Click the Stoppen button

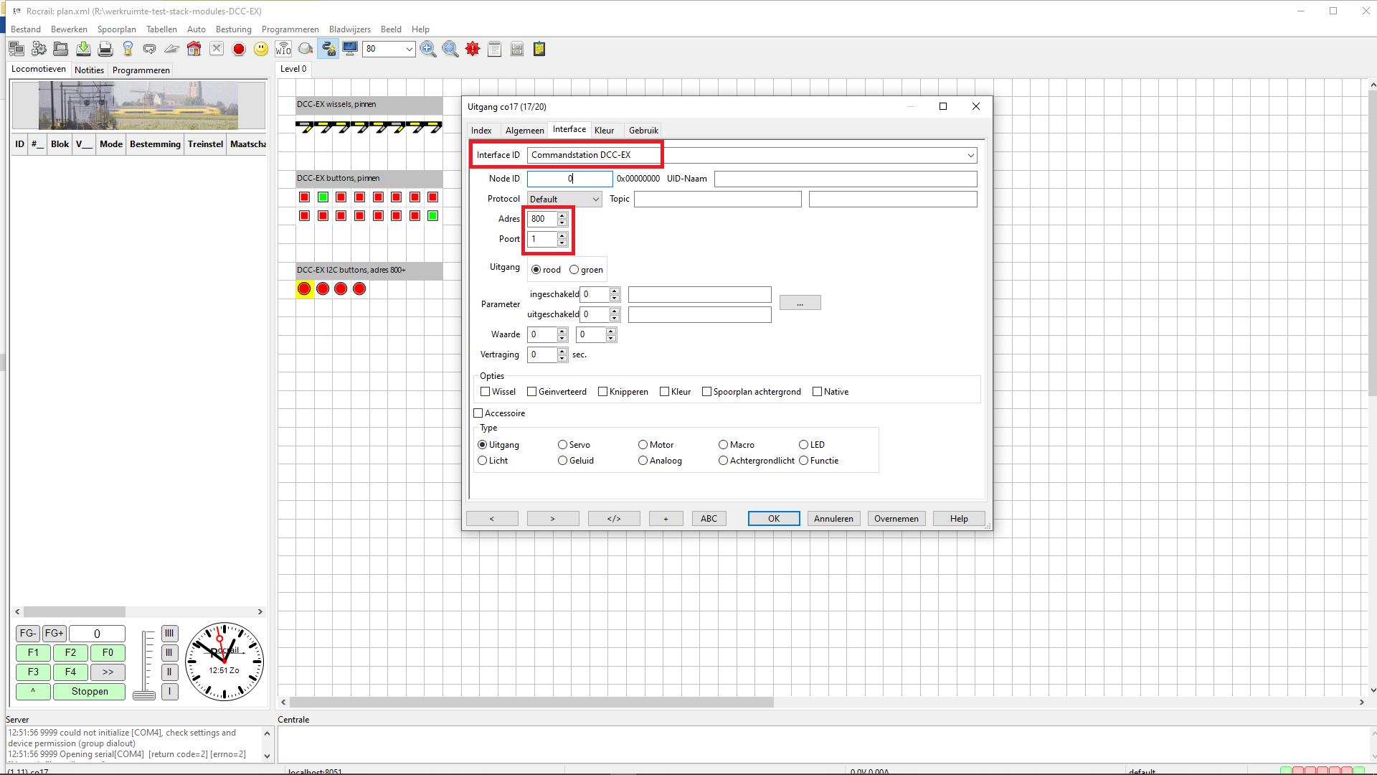point(90,692)
